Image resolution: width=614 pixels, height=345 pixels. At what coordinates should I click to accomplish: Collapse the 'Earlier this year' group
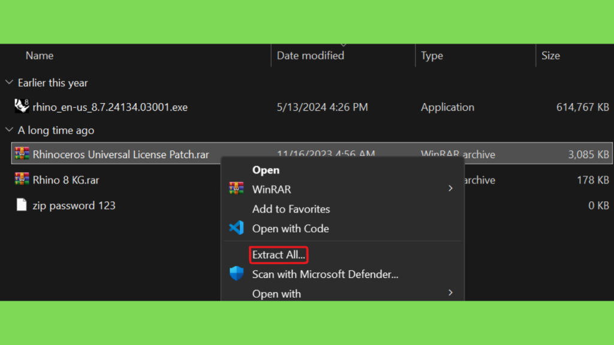(x=9, y=83)
